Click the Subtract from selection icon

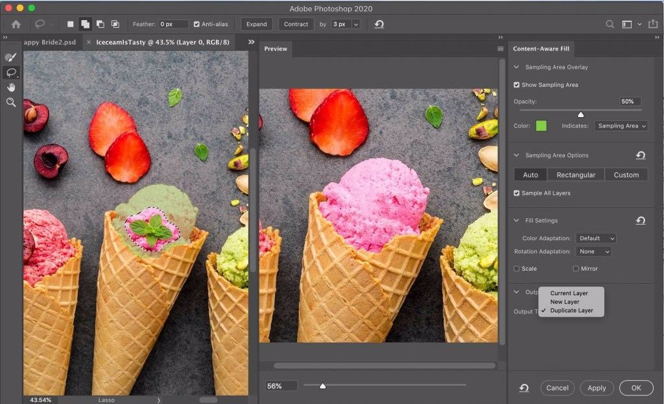coord(100,23)
